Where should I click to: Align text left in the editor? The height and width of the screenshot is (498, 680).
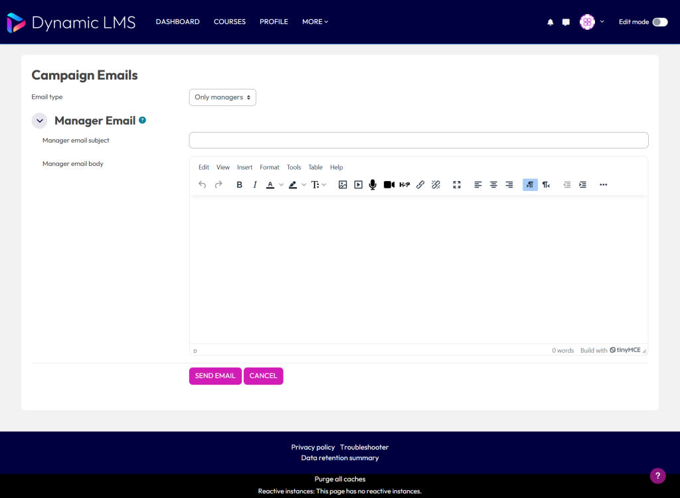[478, 185]
